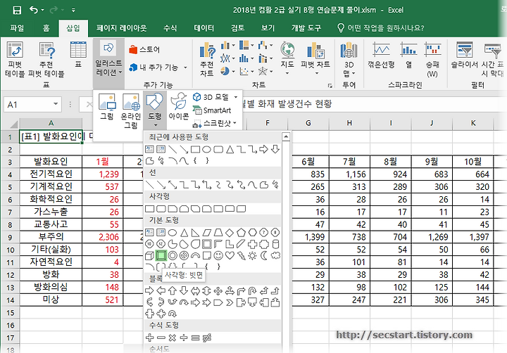Click the 추천 차트 icon
The image size is (507, 353).
click(207, 59)
